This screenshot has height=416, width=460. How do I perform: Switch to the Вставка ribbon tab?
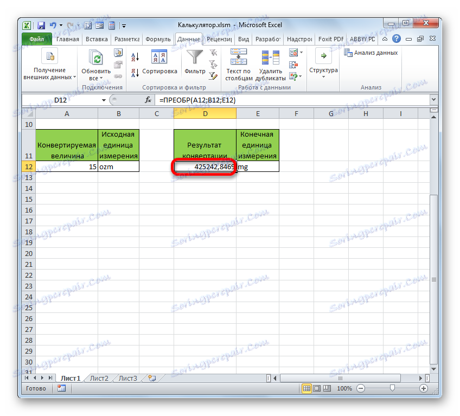(x=97, y=39)
